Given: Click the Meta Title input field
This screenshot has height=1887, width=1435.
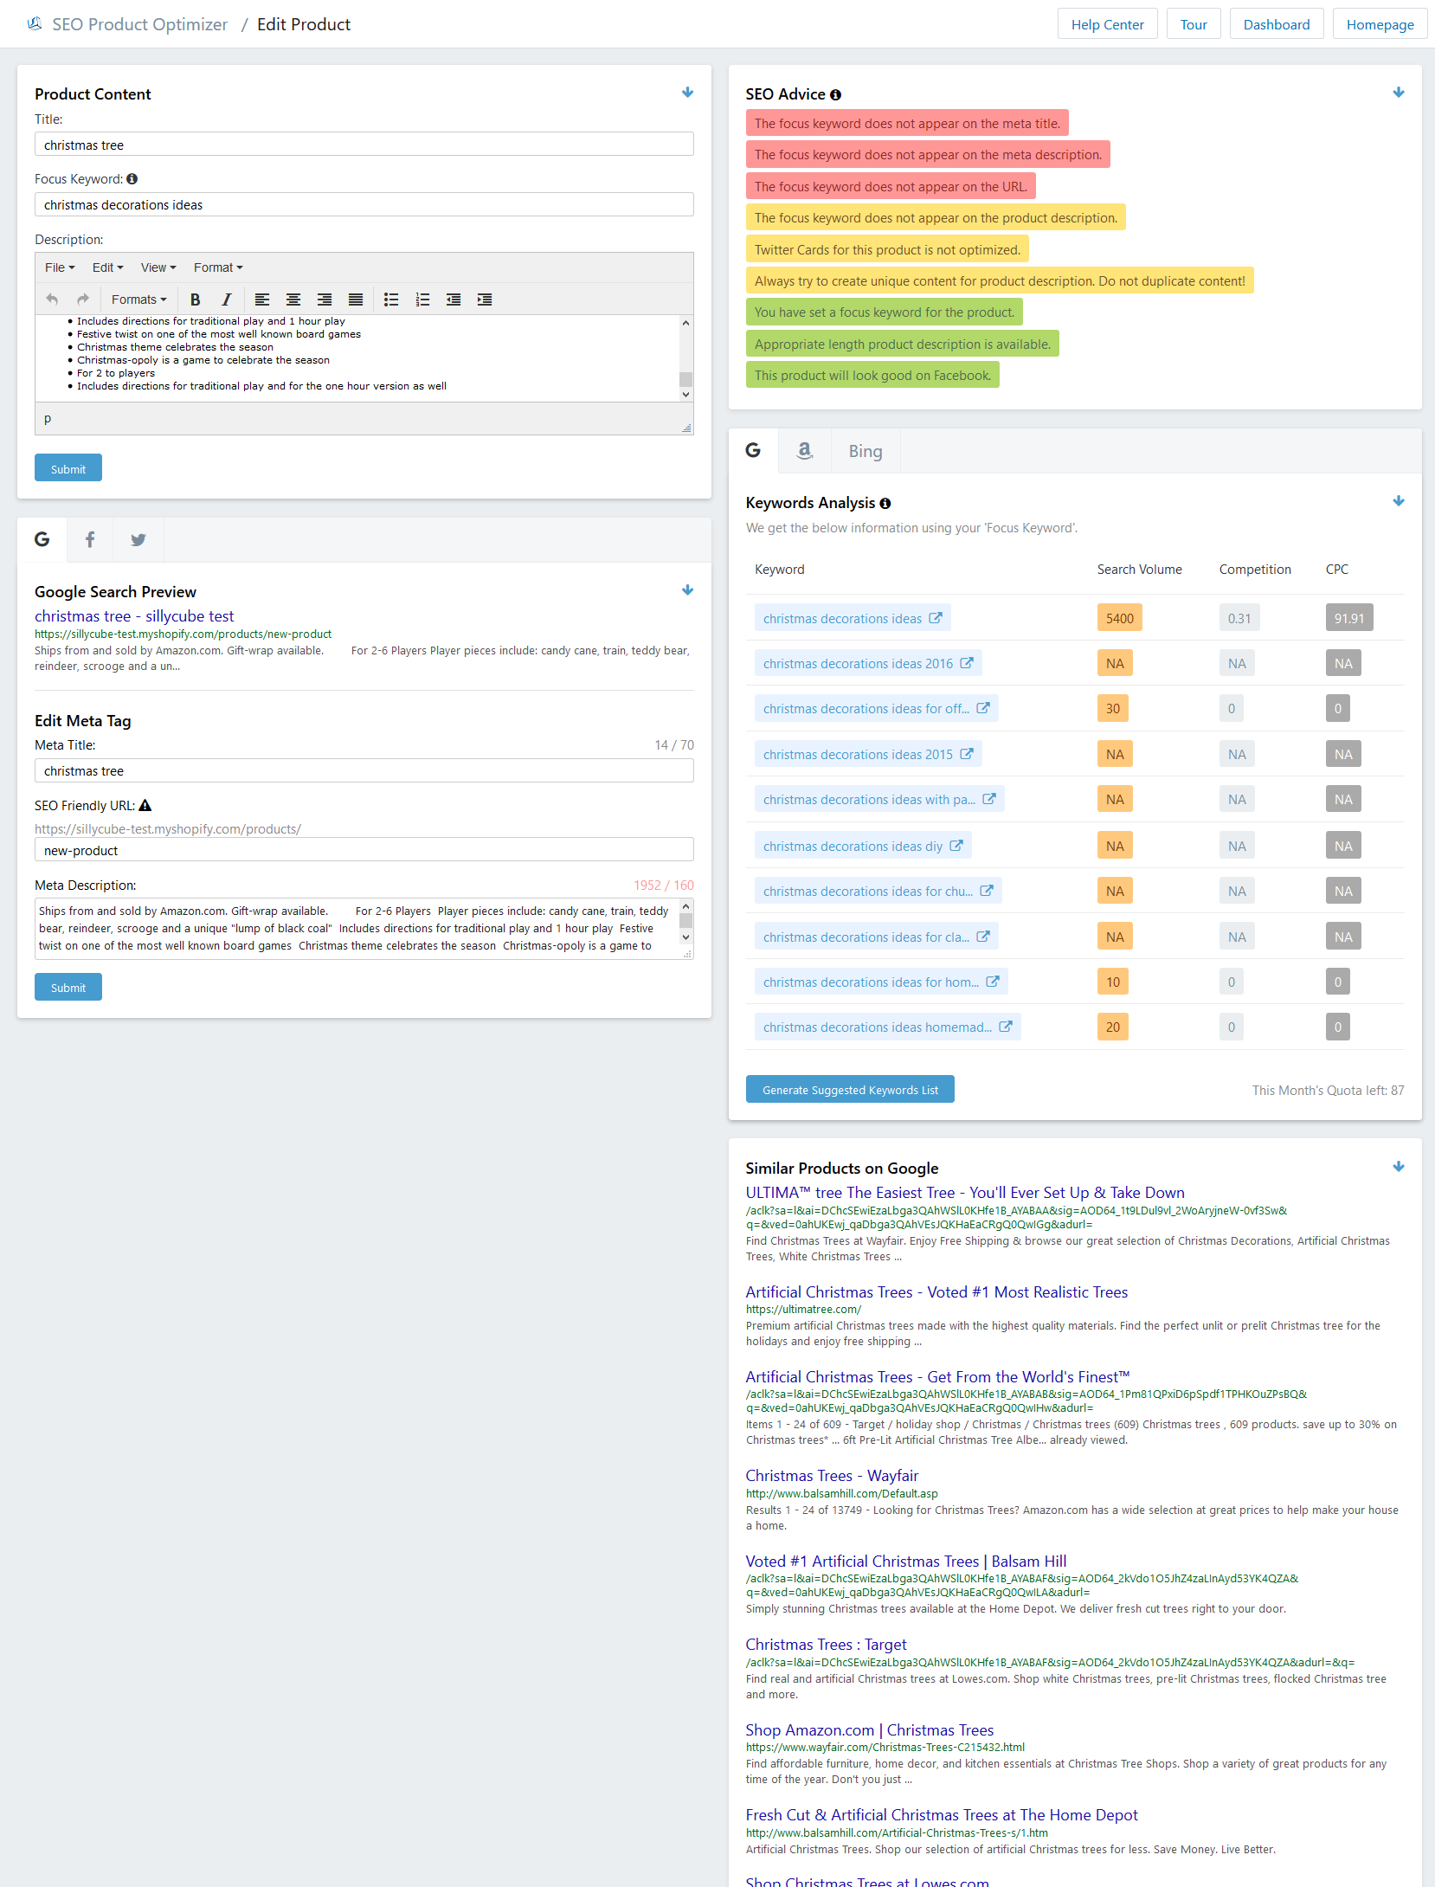Looking at the screenshot, I should pyautogui.click(x=364, y=771).
